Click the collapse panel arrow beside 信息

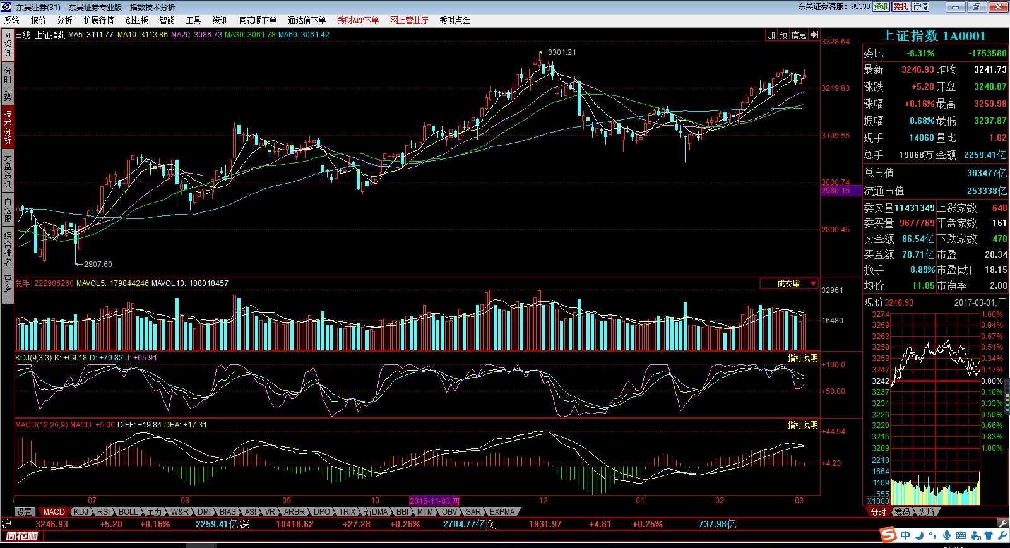[x=814, y=35]
